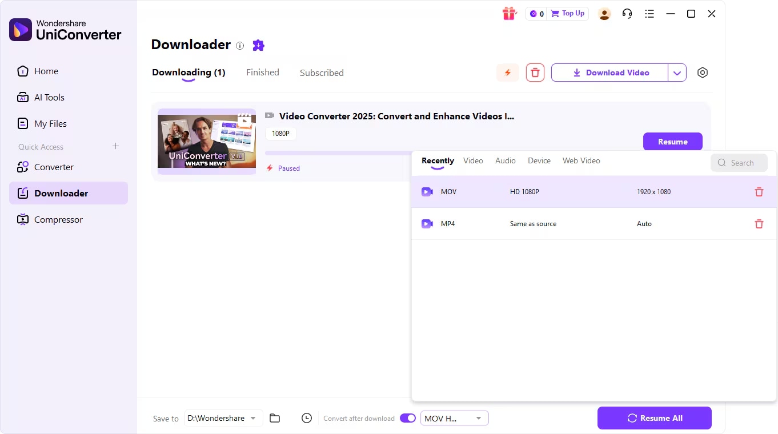Viewport: 778px width, 434px height.
Task: Click the AI Tools sidebar icon
Action: click(23, 98)
